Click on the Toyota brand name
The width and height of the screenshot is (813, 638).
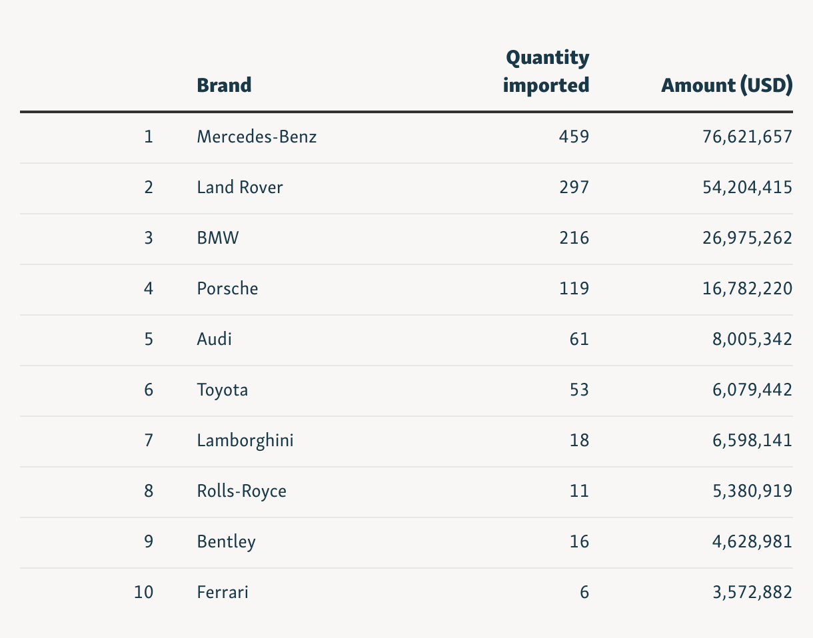click(x=223, y=390)
